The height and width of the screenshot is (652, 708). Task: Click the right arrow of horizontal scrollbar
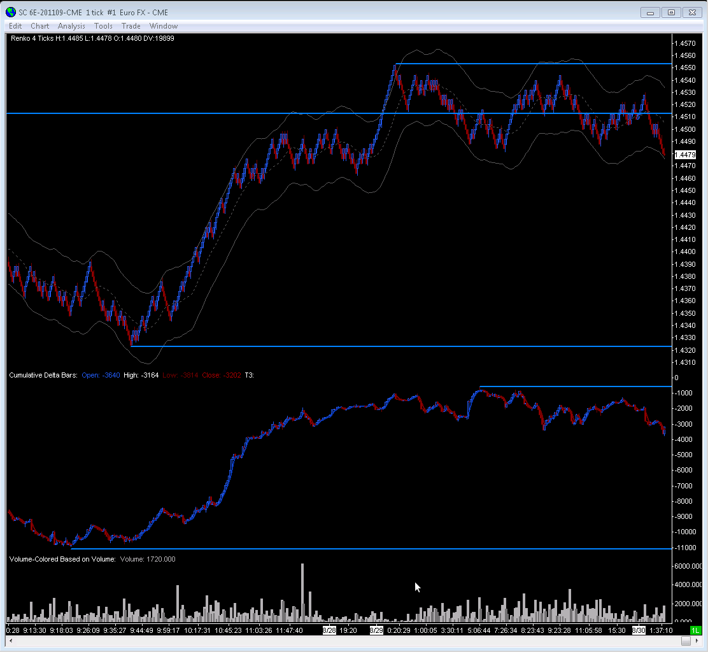click(x=697, y=641)
